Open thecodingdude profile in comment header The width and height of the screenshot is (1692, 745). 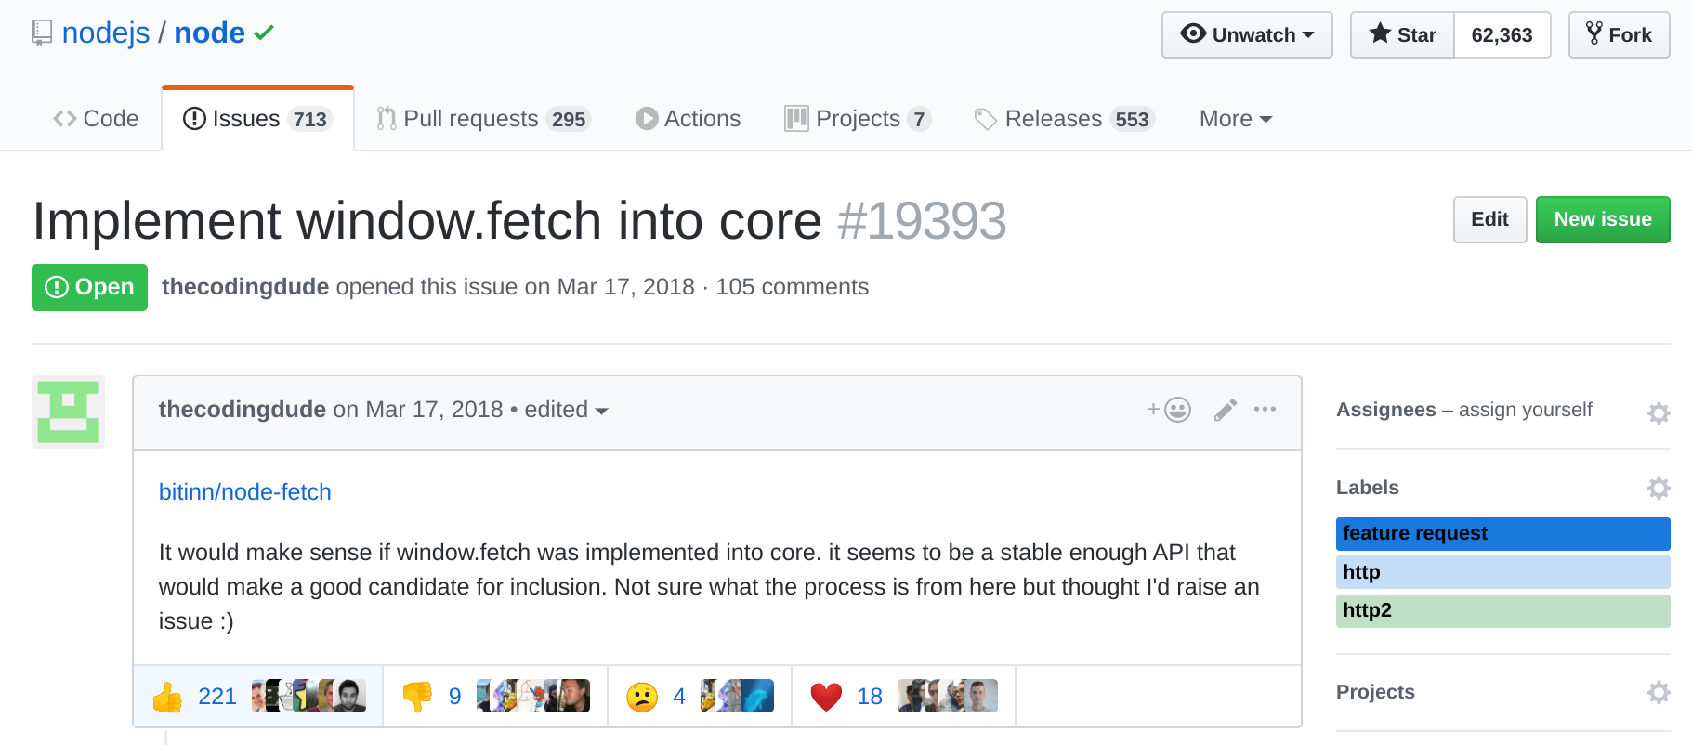(x=243, y=410)
